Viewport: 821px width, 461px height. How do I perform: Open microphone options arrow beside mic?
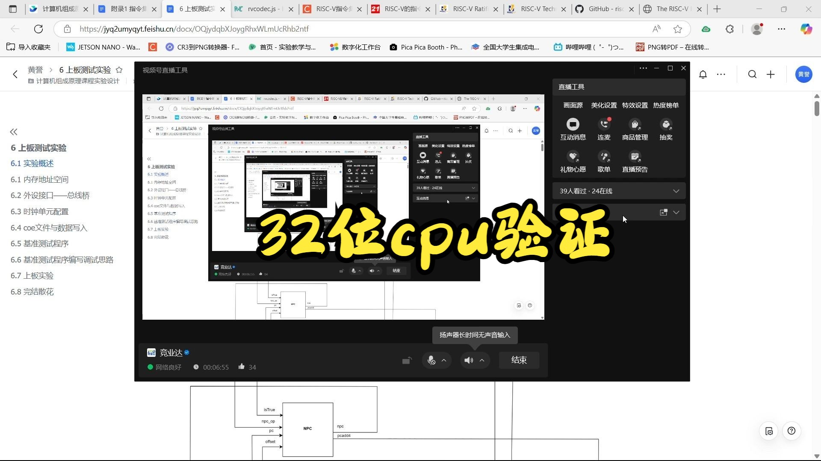click(x=444, y=360)
